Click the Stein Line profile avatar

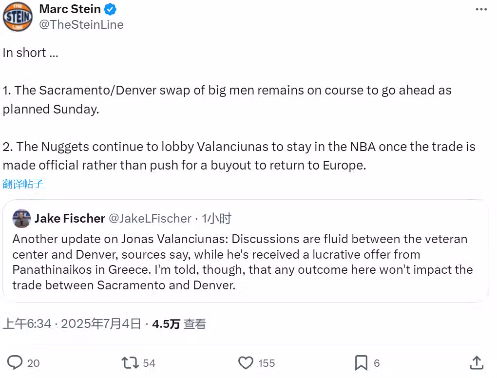tap(18, 17)
